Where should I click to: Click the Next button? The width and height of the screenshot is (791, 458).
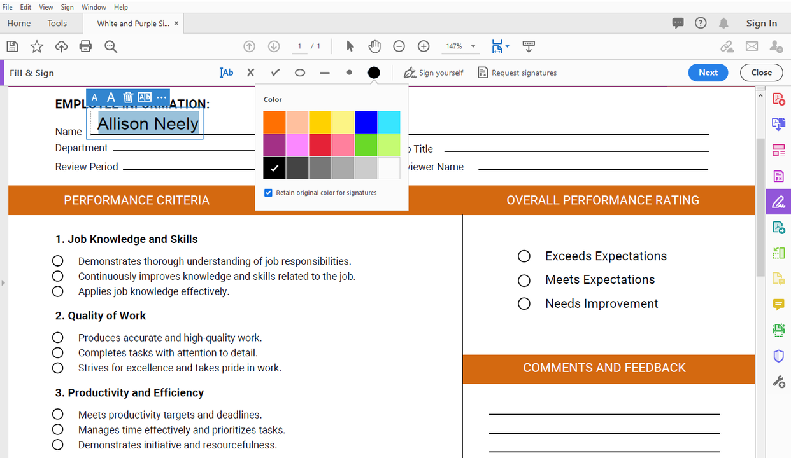[708, 72]
